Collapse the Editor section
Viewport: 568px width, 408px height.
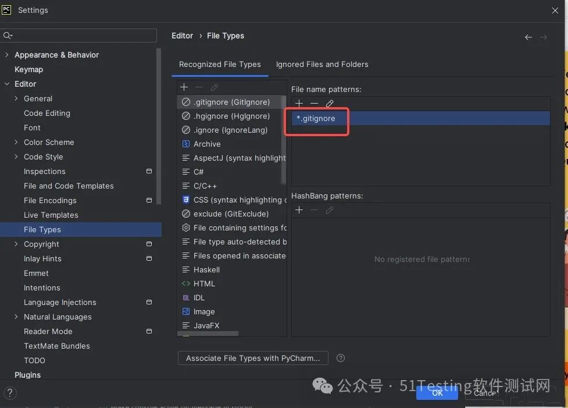tap(7, 84)
